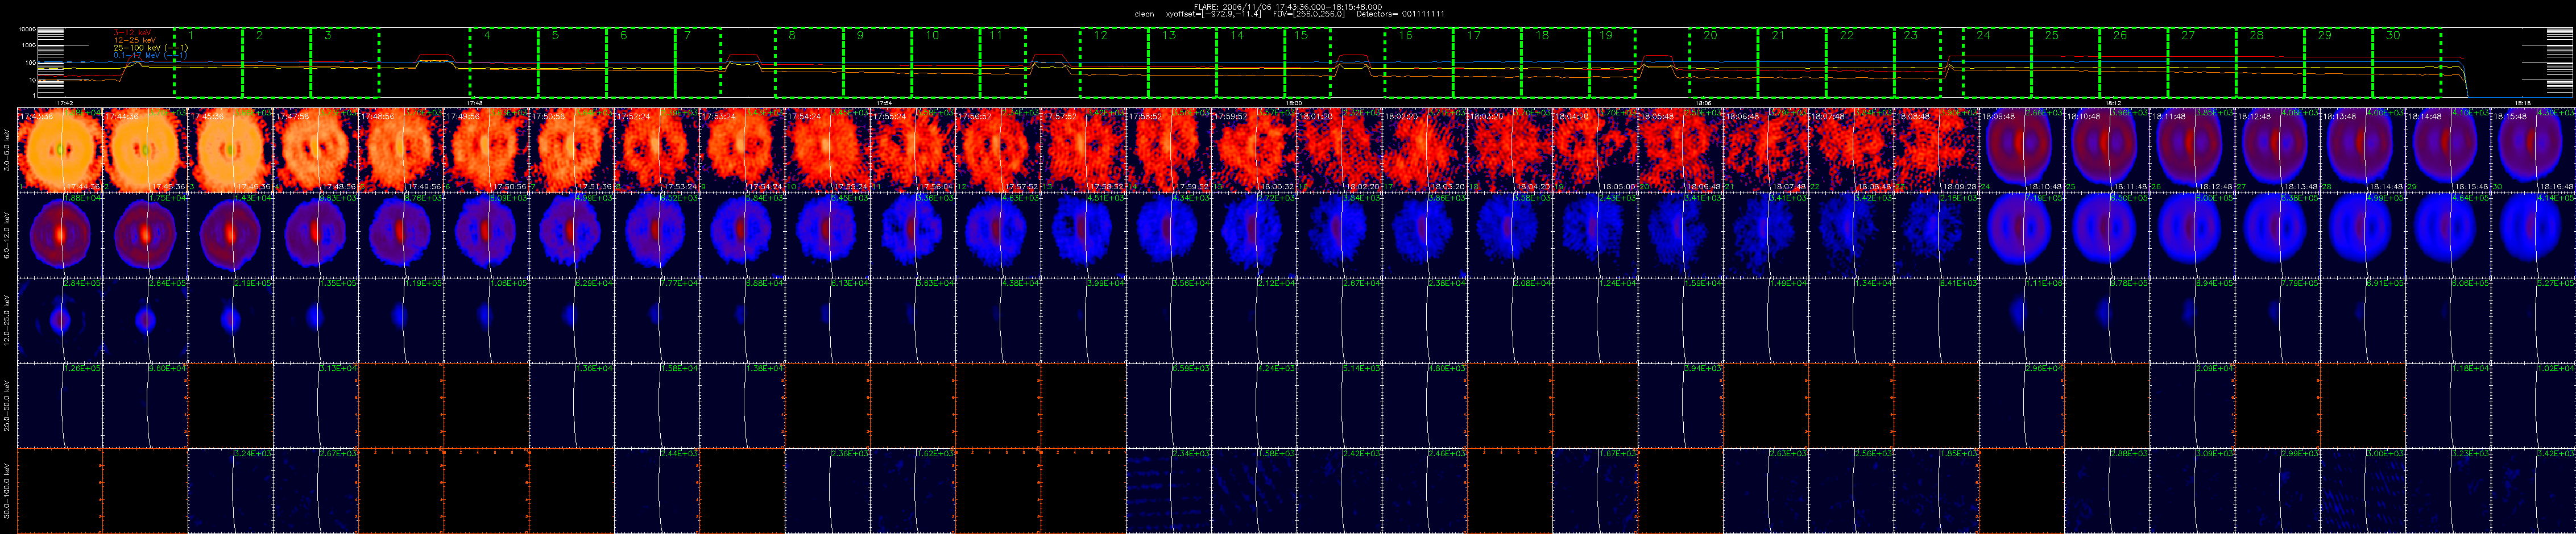This screenshot has width=2576, height=534.
Task: Select interval marker 24 in the lightcurve
Action: pos(1983,35)
